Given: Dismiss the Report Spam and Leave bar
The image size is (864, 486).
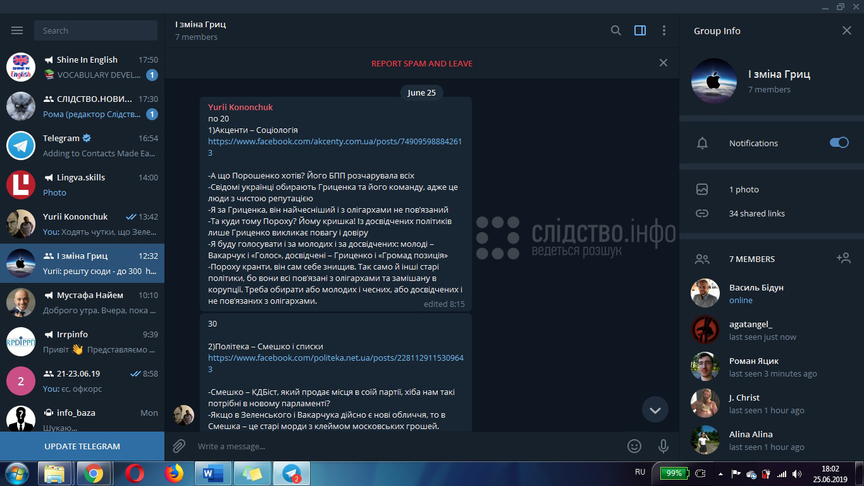Looking at the screenshot, I should [x=663, y=63].
